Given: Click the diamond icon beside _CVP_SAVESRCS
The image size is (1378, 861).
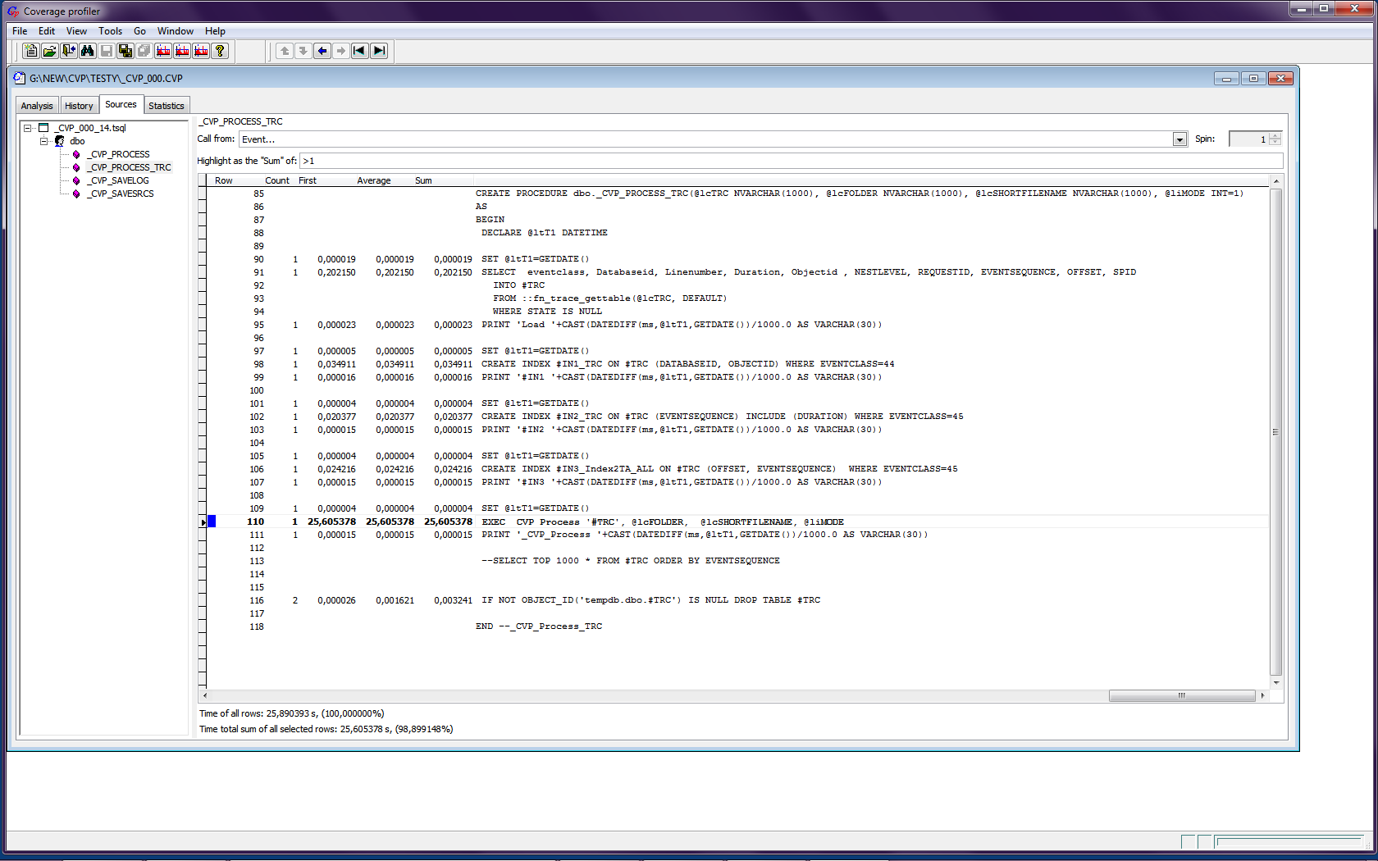Looking at the screenshot, I should [x=76, y=194].
